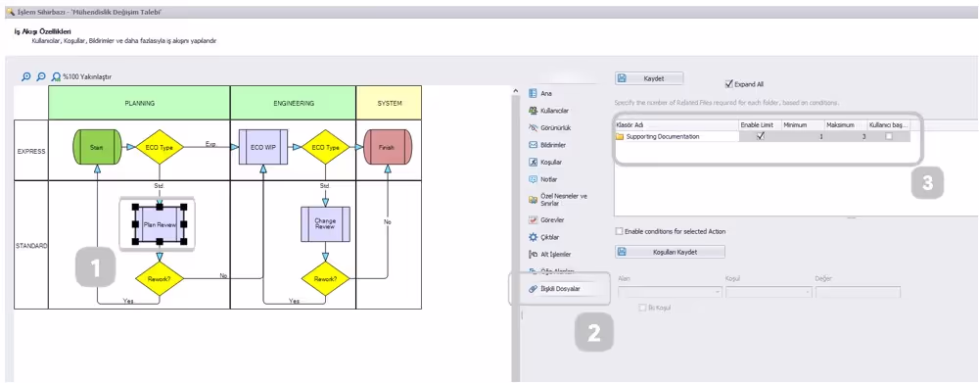Click the Minimum value 1 cell
This screenshot has height=383, width=979.
click(x=802, y=136)
